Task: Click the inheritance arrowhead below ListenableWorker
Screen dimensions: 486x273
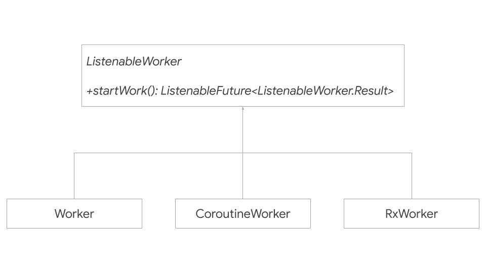Action: [243, 108]
